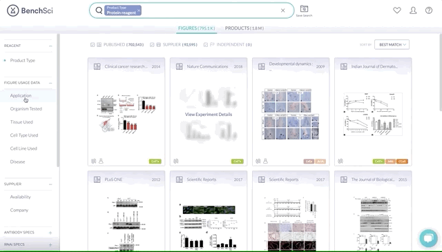Click publication icon on Journal of Biological card

click(x=344, y=180)
